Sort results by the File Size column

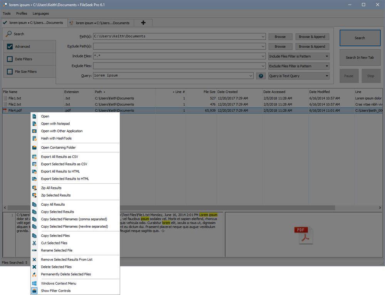point(201,92)
